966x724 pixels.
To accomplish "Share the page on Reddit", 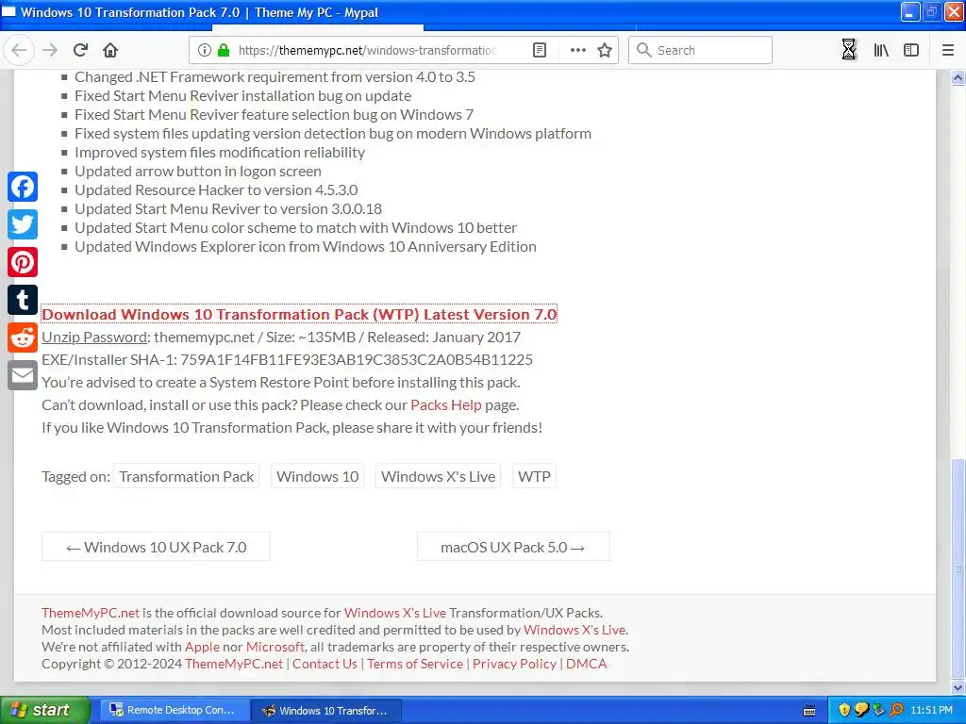I will point(23,338).
